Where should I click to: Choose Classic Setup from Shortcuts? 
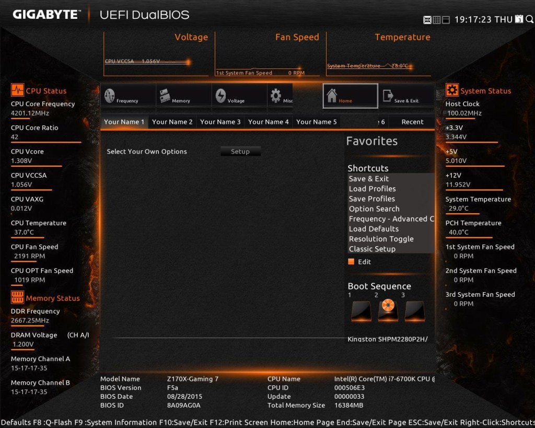(372, 249)
